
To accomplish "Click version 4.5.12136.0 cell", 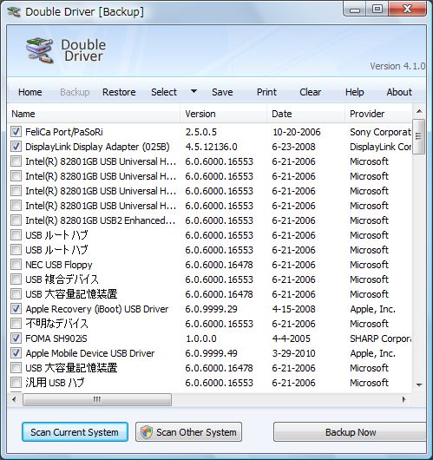I will (211, 147).
